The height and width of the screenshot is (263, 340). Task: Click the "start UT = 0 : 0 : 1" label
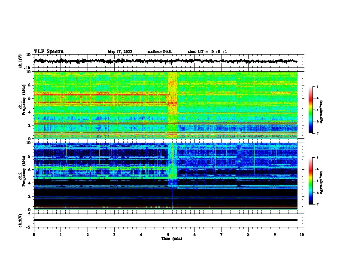click(x=207, y=52)
